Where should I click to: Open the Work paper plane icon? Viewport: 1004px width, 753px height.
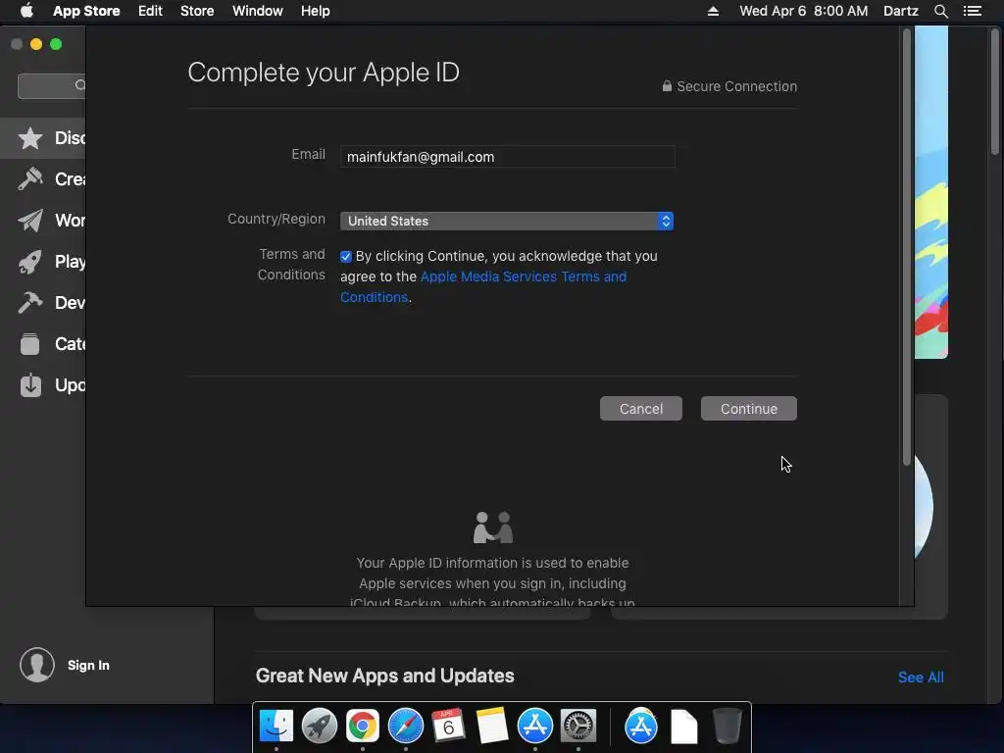point(30,221)
